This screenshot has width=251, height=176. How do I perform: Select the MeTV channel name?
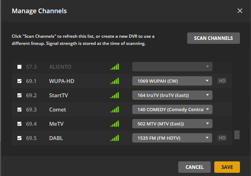56,124
